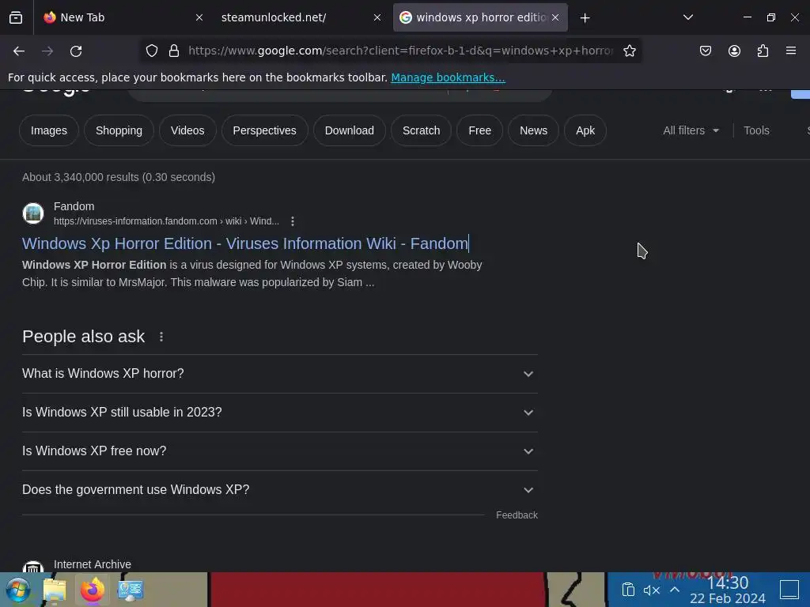Expand Is Windows XP free now?
The image size is (810, 607).
[279, 451]
